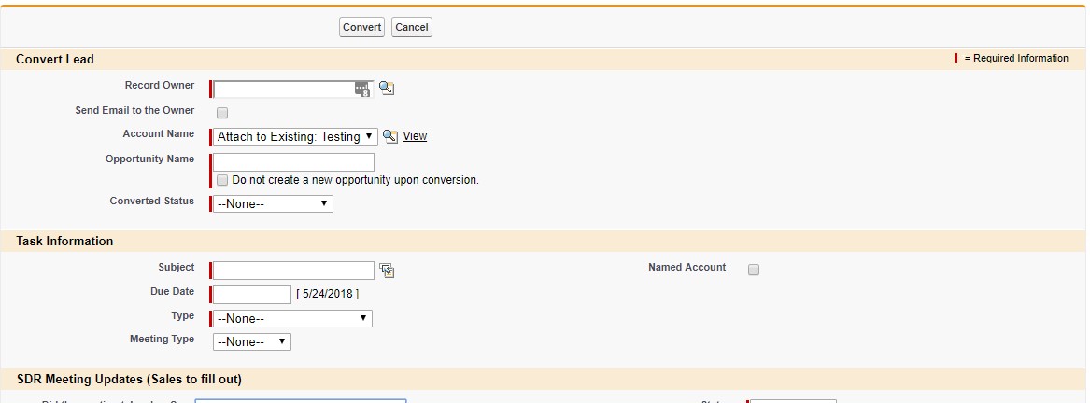Follow the View link beside Account Name
This screenshot has width=1090, height=403.
[x=415, y=136]
